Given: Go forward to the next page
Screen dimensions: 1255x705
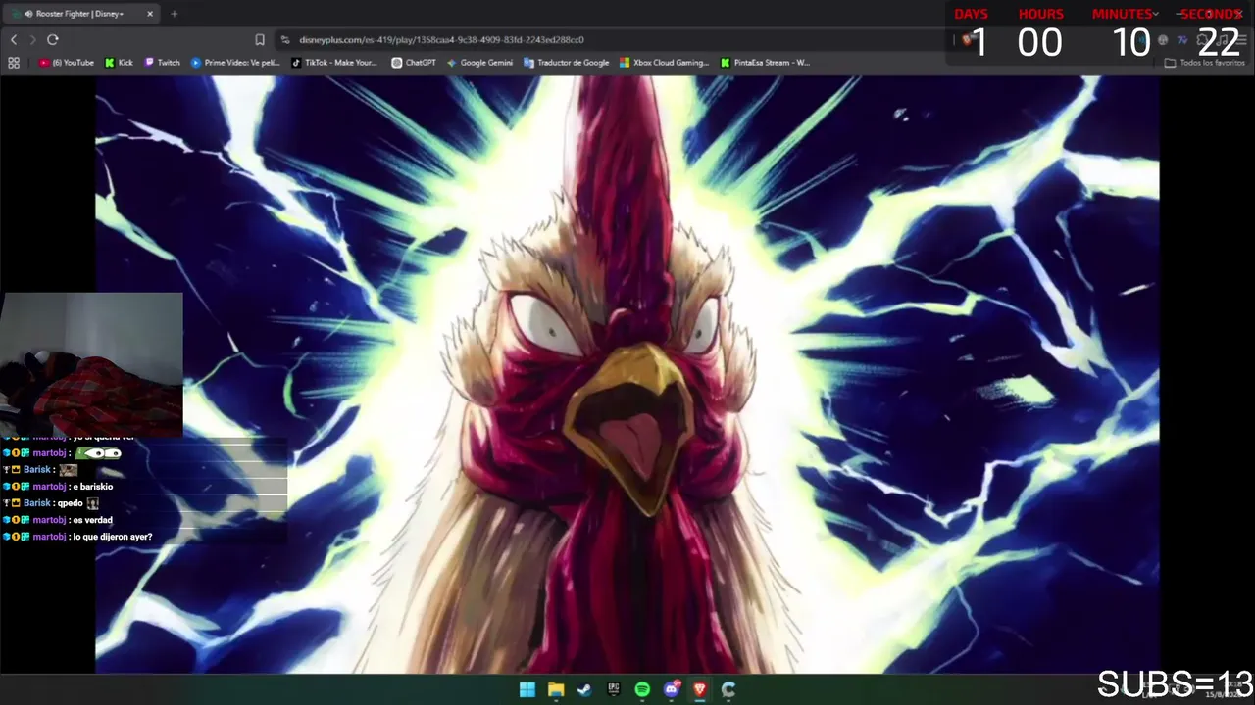Looking at the screenshot, I should coord(32,39).
